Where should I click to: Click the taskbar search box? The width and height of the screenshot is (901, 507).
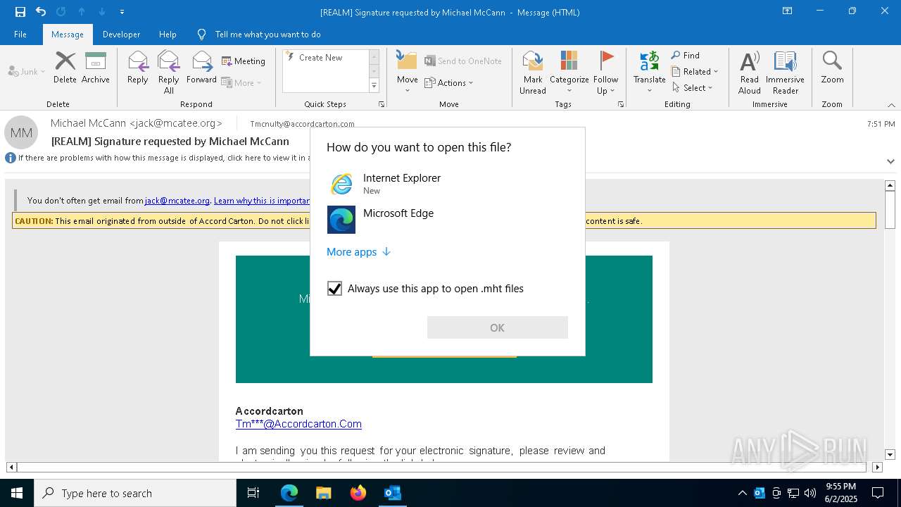point(135,493)
